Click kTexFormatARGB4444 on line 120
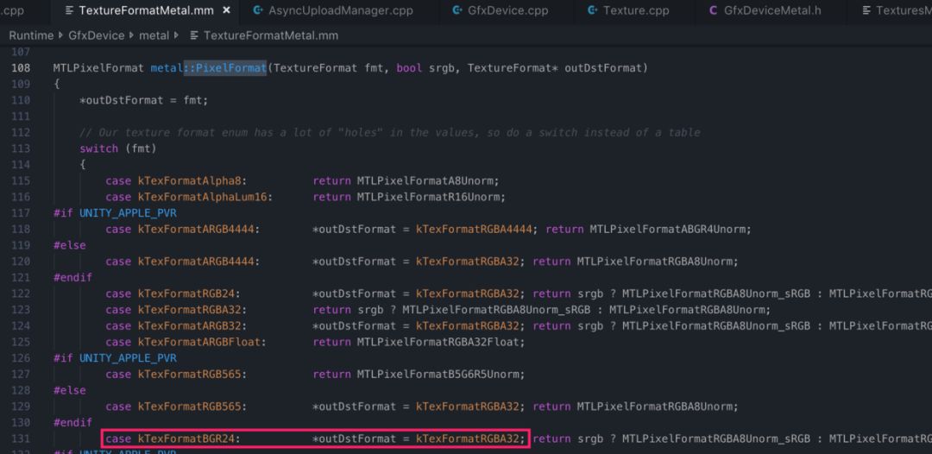Viewport: 932px width, 454px height. pos(196,262)
